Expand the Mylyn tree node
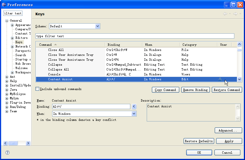 coord(7,98)
